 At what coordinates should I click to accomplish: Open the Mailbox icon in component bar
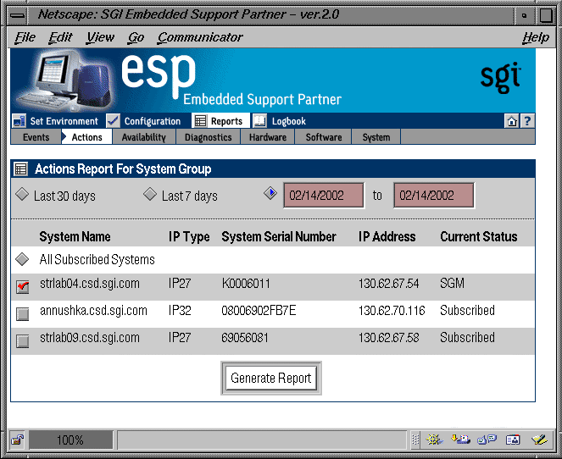point(460,440)
